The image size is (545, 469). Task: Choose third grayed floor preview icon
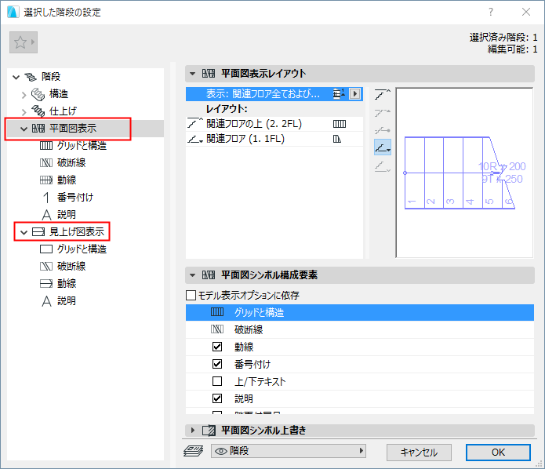[x=383, y=130]
